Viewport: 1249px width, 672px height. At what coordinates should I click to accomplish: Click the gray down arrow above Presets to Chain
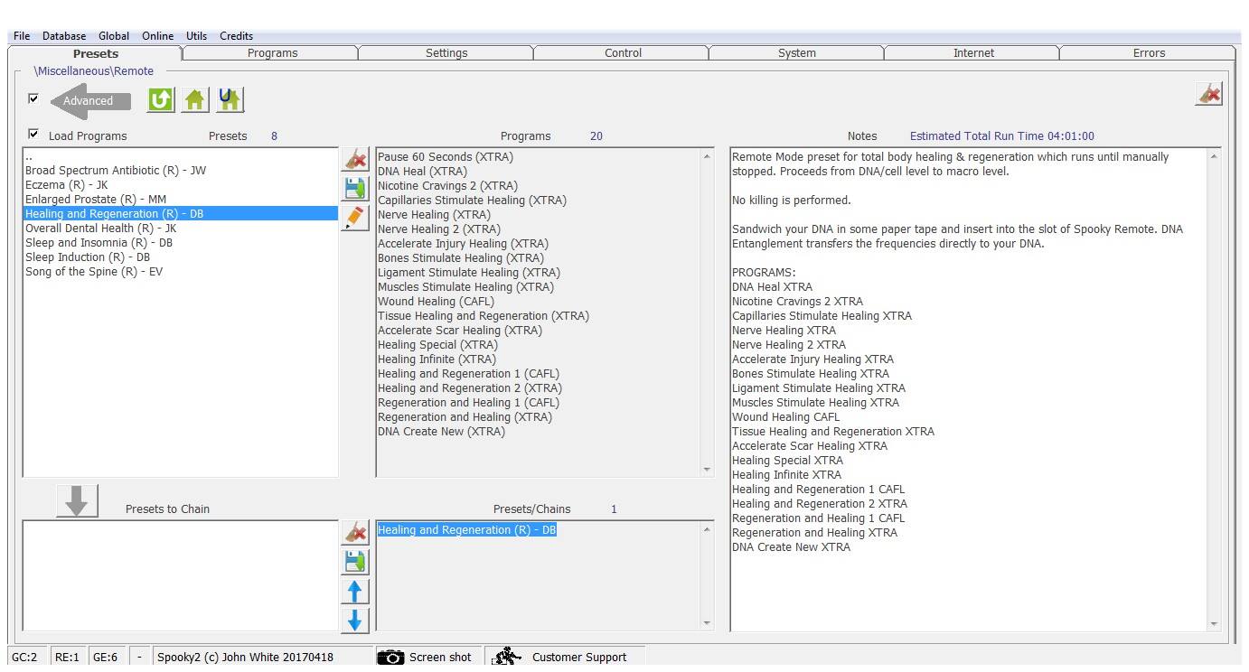tap(77, 500)
